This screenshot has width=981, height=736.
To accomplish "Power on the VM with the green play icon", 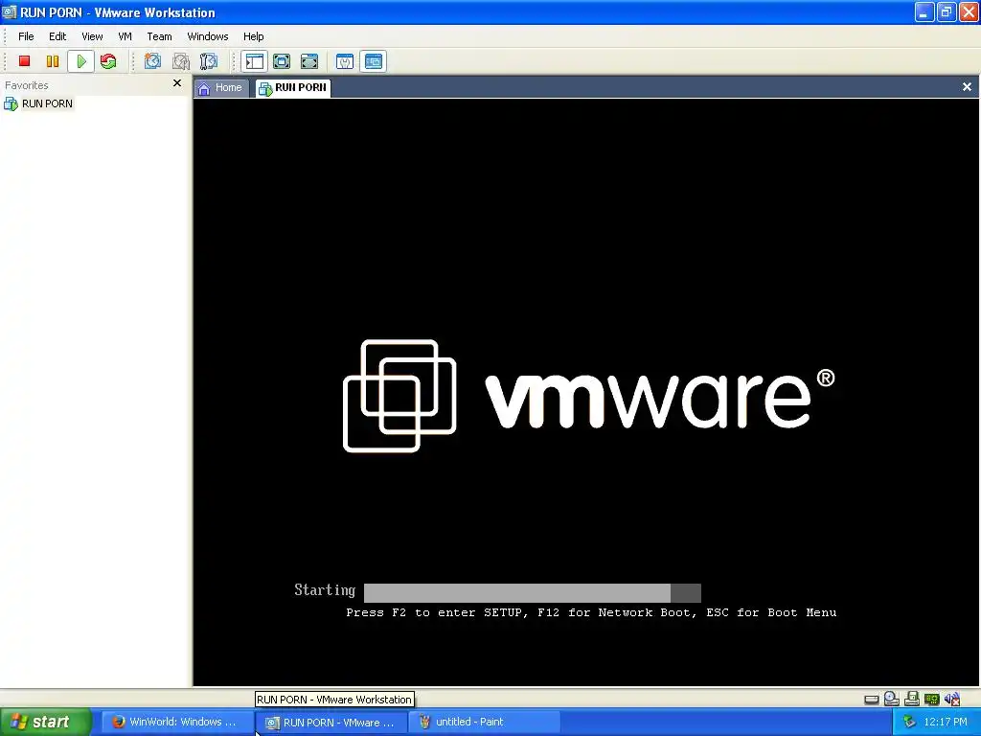I will [x=80, y=61].
